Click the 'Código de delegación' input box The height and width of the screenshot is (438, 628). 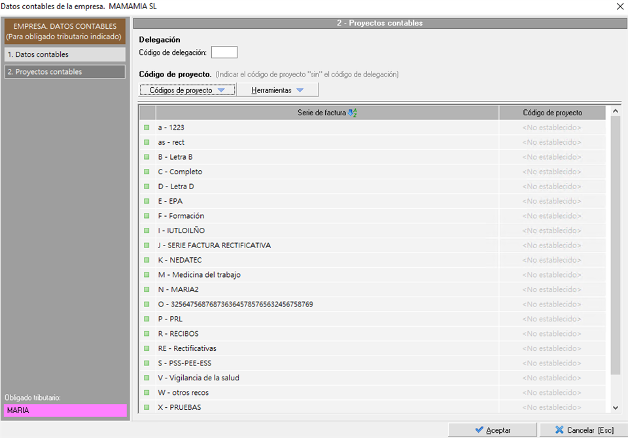[224, 52]
